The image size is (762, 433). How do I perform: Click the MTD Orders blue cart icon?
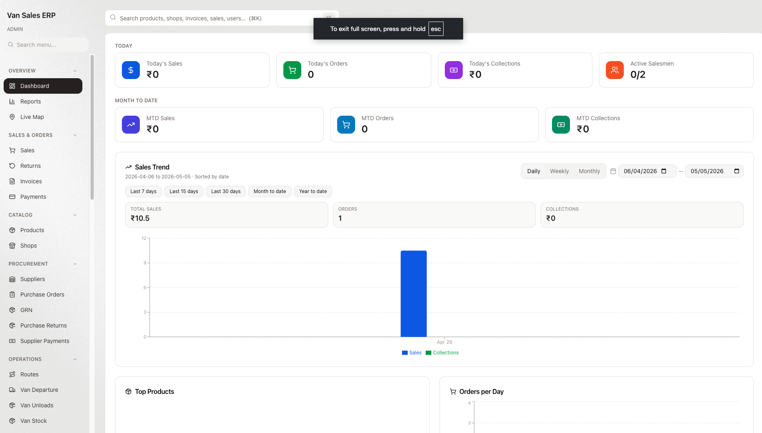click(346, 125)
